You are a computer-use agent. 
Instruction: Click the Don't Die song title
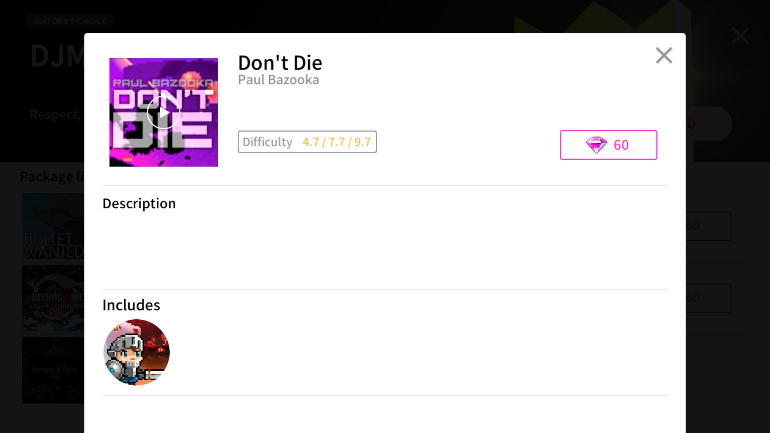coord(280,63)
